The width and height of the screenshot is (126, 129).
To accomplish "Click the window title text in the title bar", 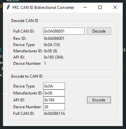I will click(x=44, y=8).
